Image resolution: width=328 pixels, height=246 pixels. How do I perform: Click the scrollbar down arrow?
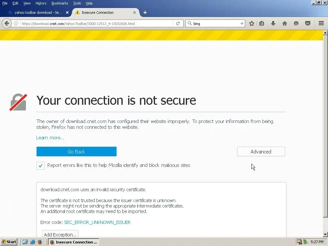pos(325,234)
